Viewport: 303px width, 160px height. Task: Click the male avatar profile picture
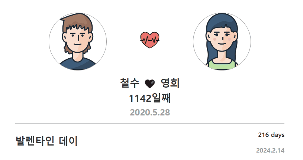pyautogui.click(x=78, y=42)
